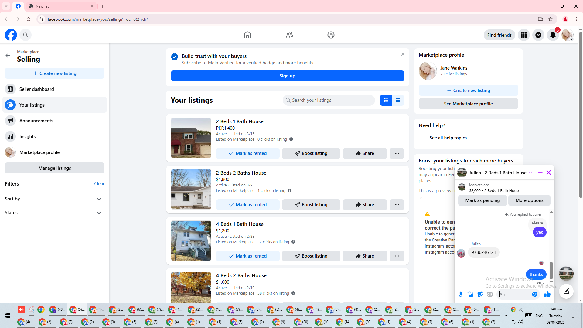Open the notifications bell icon
The height and width of the screenshot is (328, 583).
click(553, 35)
